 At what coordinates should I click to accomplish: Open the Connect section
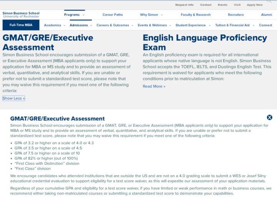pos(265,25)
